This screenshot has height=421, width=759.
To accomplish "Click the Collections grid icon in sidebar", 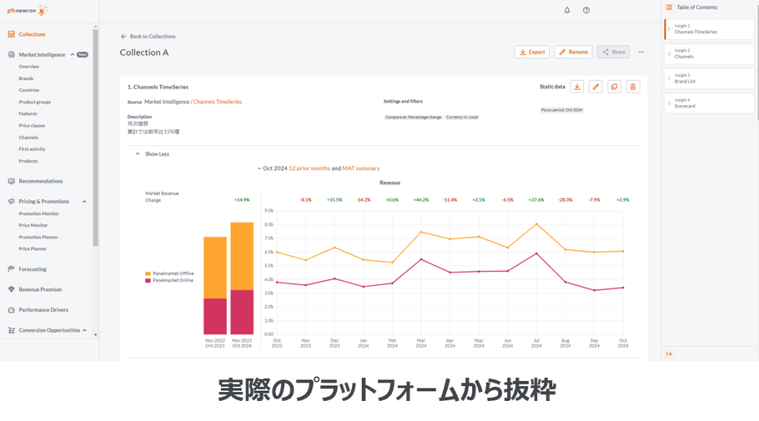I will pyautogui.click(x=11, y=34).
